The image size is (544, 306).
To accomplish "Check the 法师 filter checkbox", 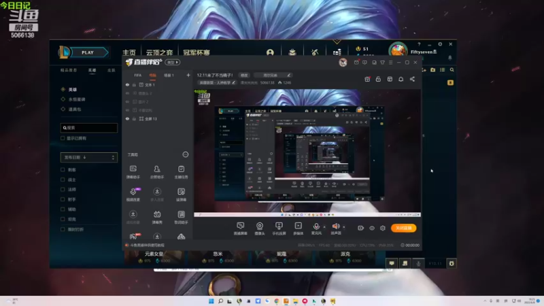I will pos(63,190).
